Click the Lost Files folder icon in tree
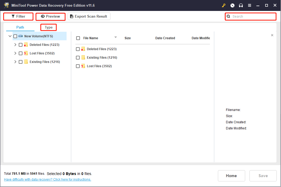 (x=26, y=53)
